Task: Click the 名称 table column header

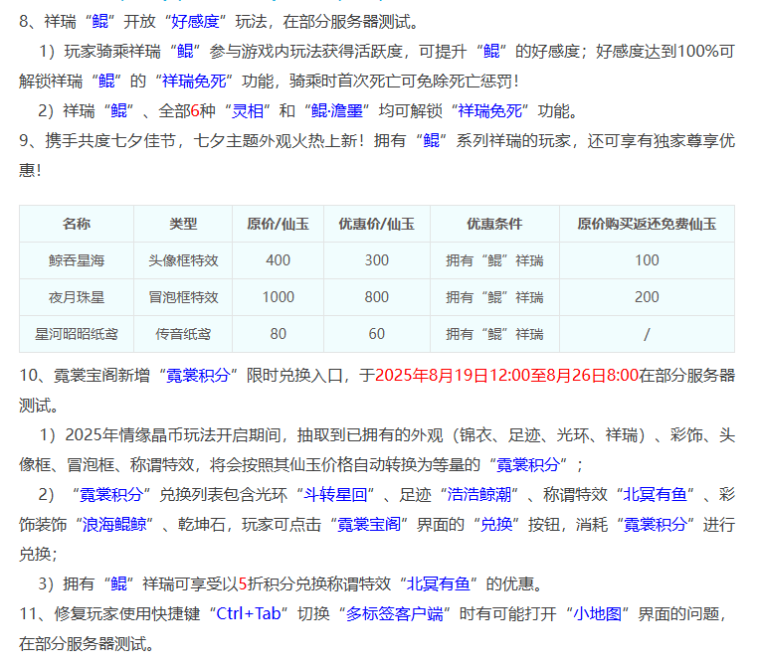Action: (77, 224)
